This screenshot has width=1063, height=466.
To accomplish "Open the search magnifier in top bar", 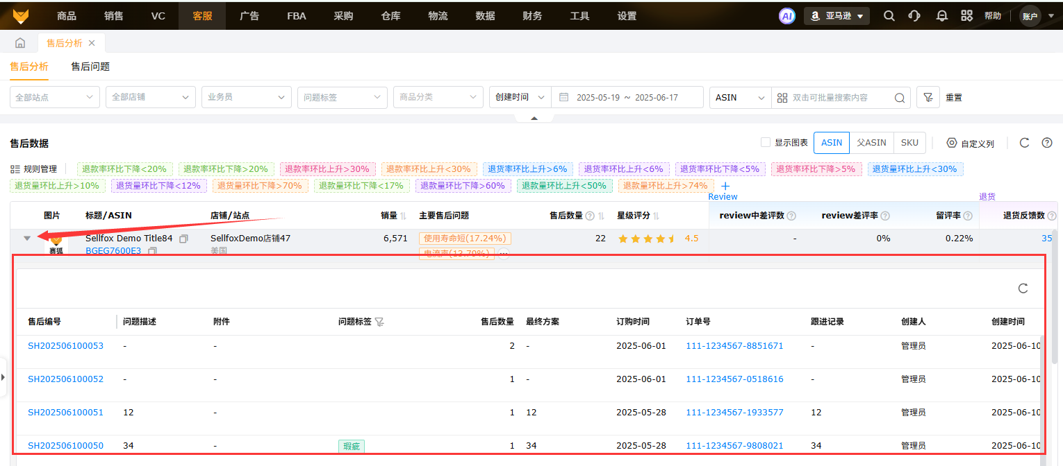I will pos(889,16).
